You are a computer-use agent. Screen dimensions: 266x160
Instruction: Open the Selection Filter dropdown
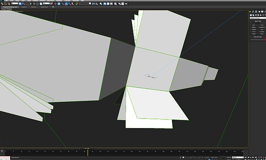tap(15, 3)
